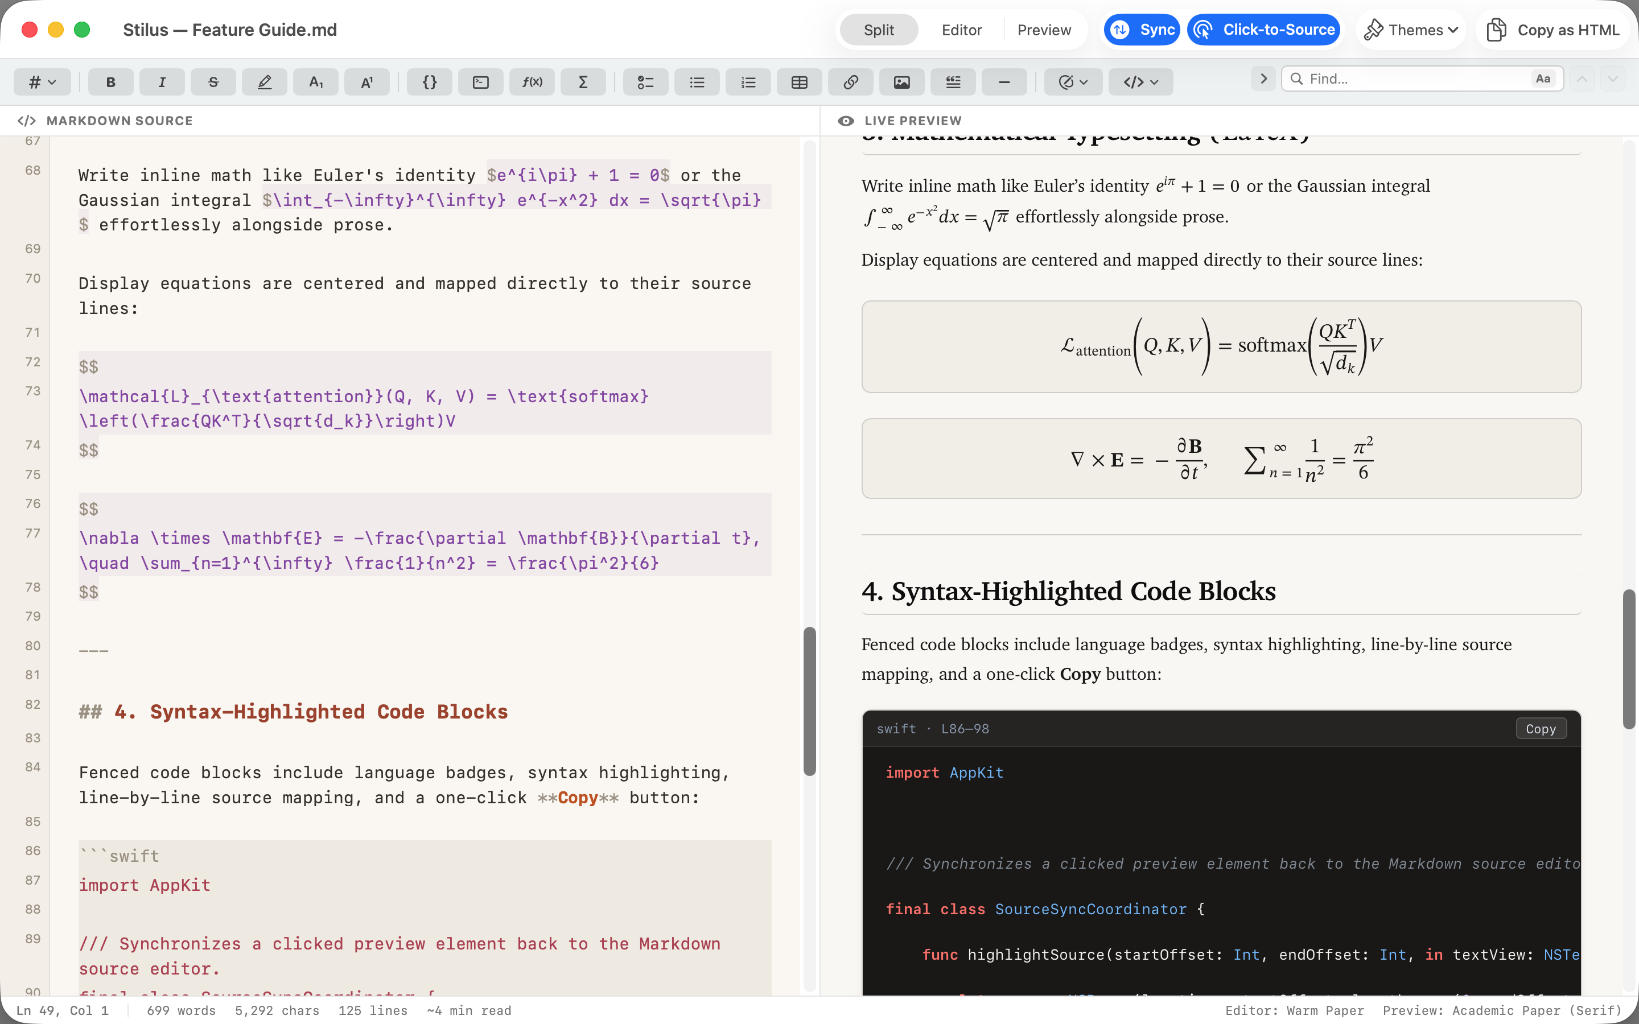
Task: Jump to next find result
Action: (x=1613, y=79)
